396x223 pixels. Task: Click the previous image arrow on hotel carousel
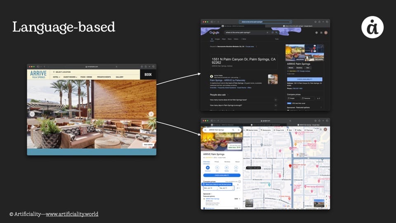(32, 114)
